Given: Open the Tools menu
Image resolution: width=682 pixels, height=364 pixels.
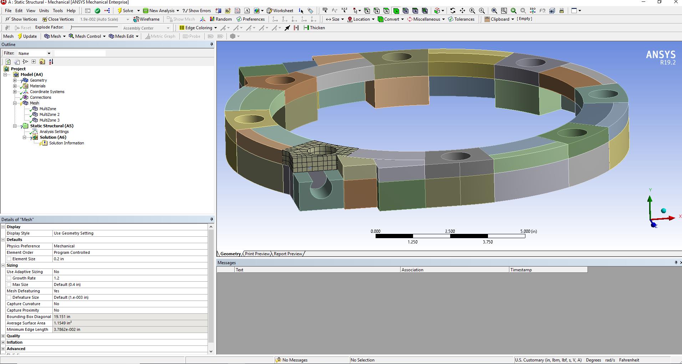Looking at the screenshot, I should (58, 11).
